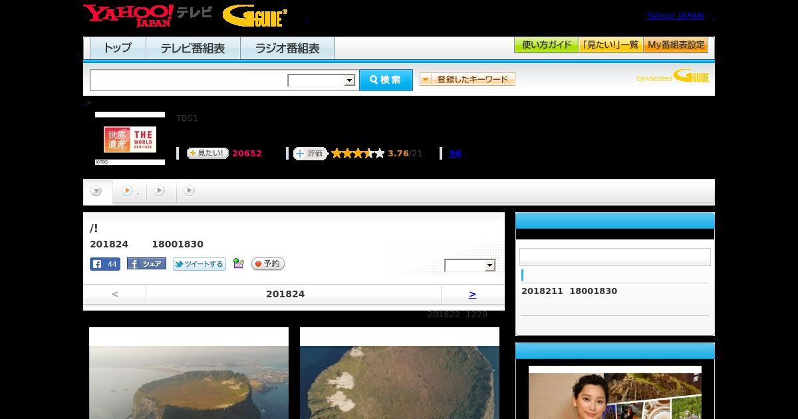Open My番組表設定 settings

coord(676,45)
